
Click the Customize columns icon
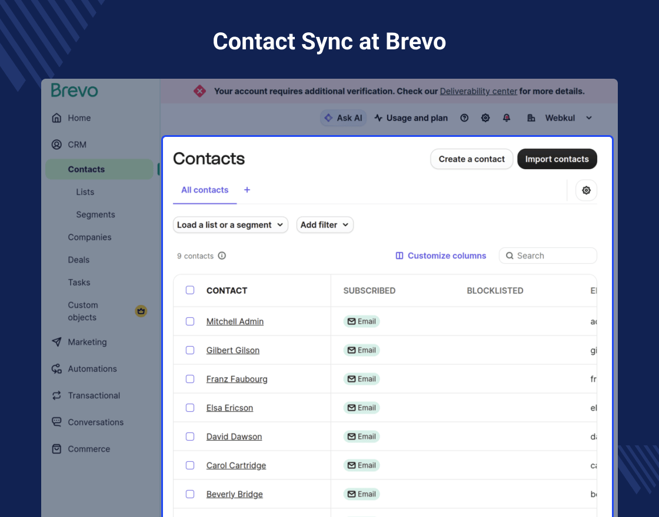pos(400,256)
